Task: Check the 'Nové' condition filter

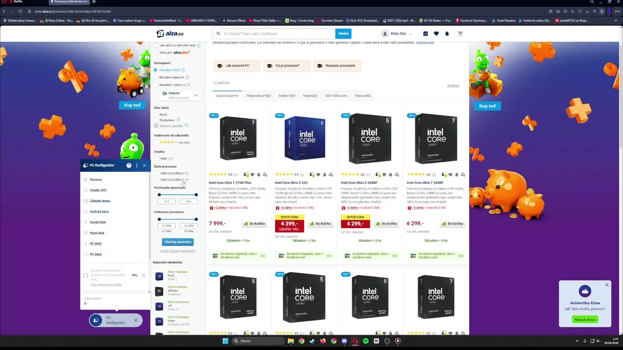Action: tap(156, 115)
